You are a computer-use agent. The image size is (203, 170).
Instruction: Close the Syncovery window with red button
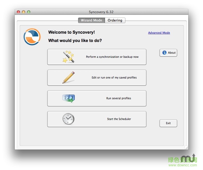click(18, 12)
